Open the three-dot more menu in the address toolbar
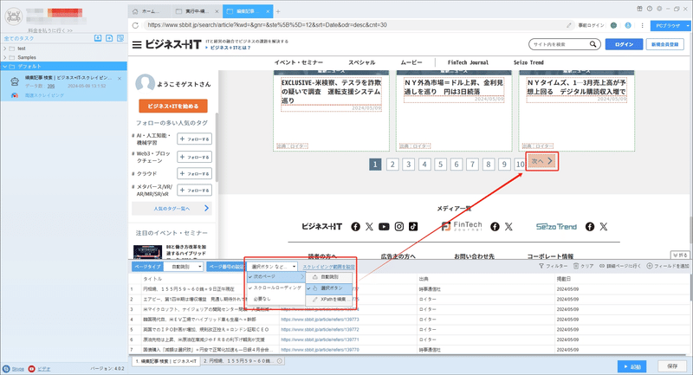693x375 pixels. tap(642, 25)
